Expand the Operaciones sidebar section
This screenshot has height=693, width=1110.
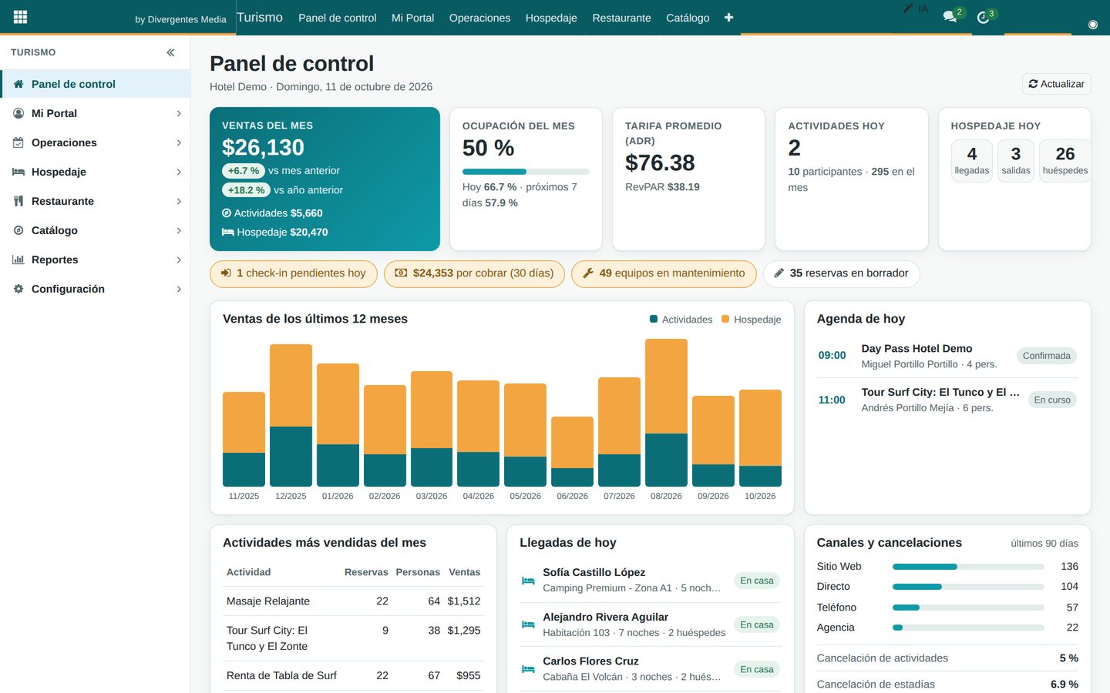pos(179,142)
